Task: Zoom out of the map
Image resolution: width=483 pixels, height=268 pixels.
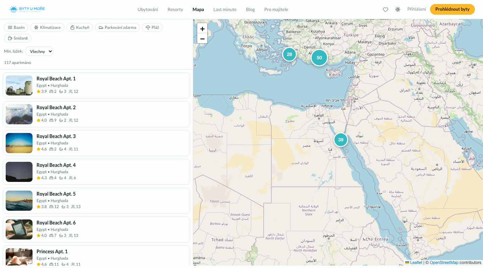Action: 202,39
